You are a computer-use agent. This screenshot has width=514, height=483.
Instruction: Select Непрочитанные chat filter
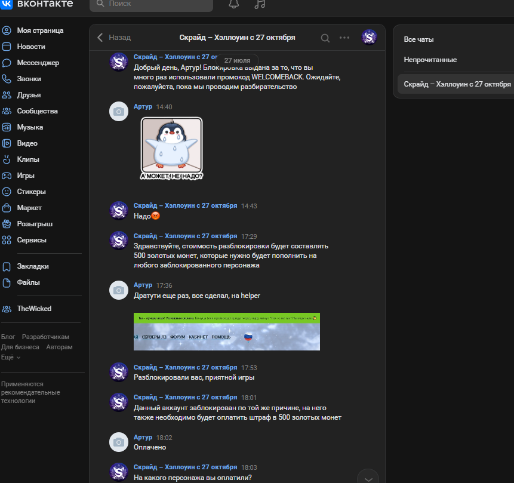(x=430, y=60)
